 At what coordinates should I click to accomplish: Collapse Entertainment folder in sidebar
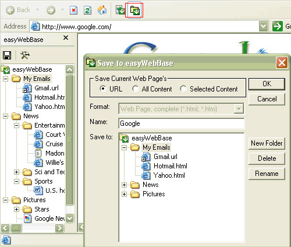click(x=17, y=125)
